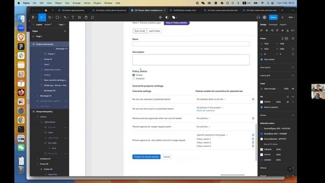This screenshot has height=183, width=325.
Task: Open the Page 1 dropdown in Layers header
Action: 62,24
